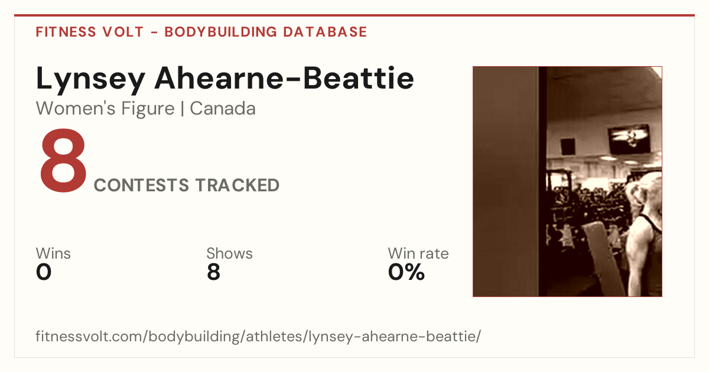The height and width of the screenshot is (372, 709).
Task: Click the wall-mounted TV in the photo
Action: (x=629, y=139)
